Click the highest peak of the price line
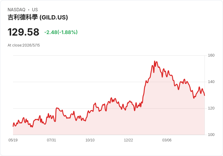The image size is (223, 156). [155, 61]
